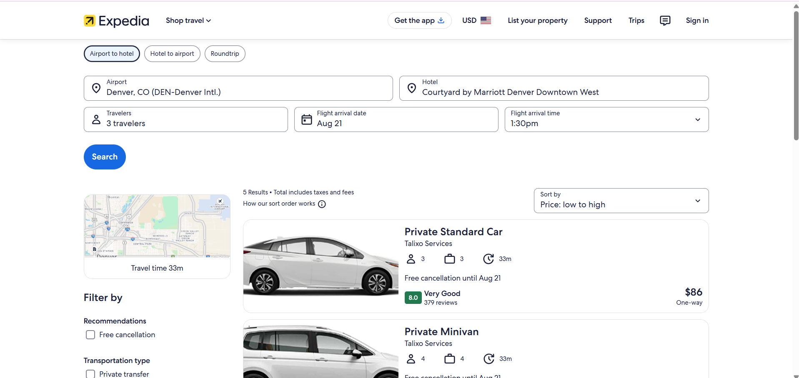Click Get the app button
Image resolution: width=799 pixels, height=378 pixels.
[419, 20]
